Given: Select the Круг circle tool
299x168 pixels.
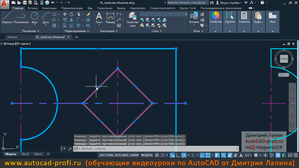Looking at the screenshot, I should point(34,18).
